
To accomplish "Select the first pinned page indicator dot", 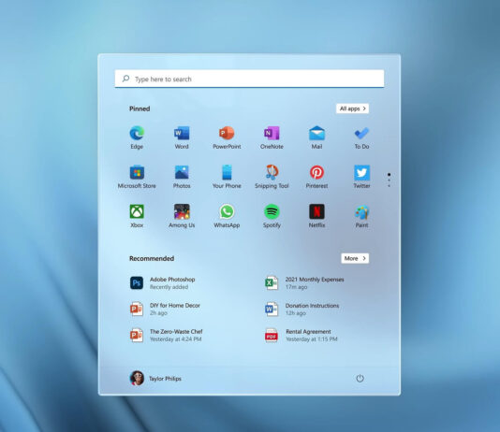I will [x=389, y=175].
